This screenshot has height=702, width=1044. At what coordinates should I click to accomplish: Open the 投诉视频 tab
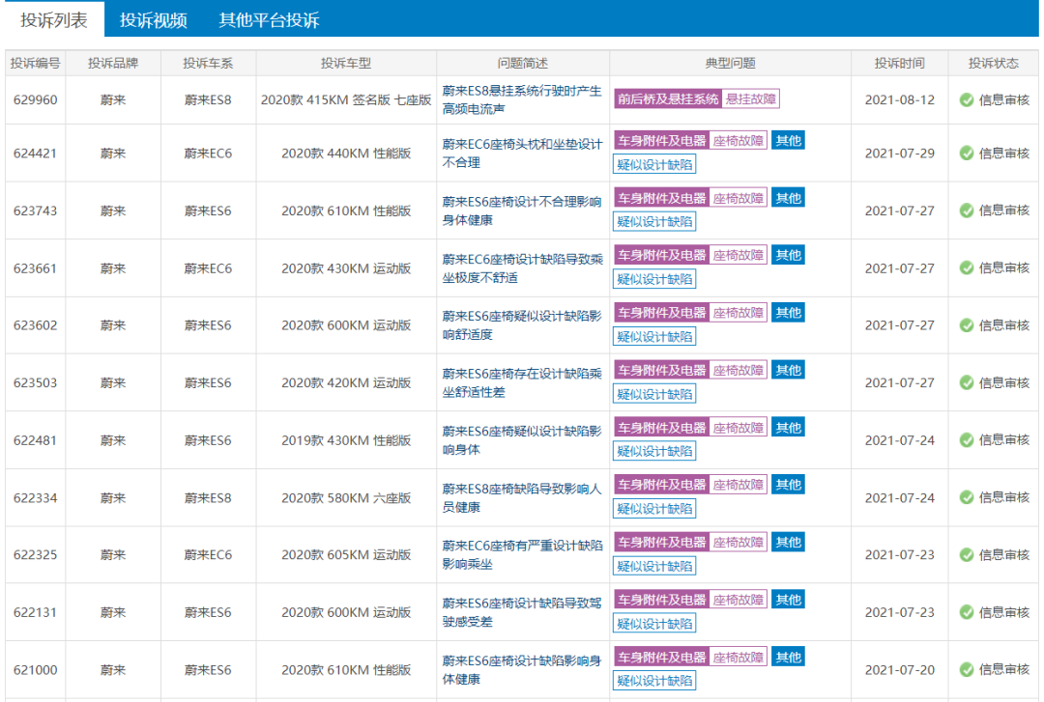point(153,20)
